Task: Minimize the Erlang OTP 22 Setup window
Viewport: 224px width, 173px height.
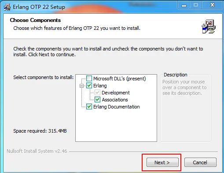Action: pos(184,6)
